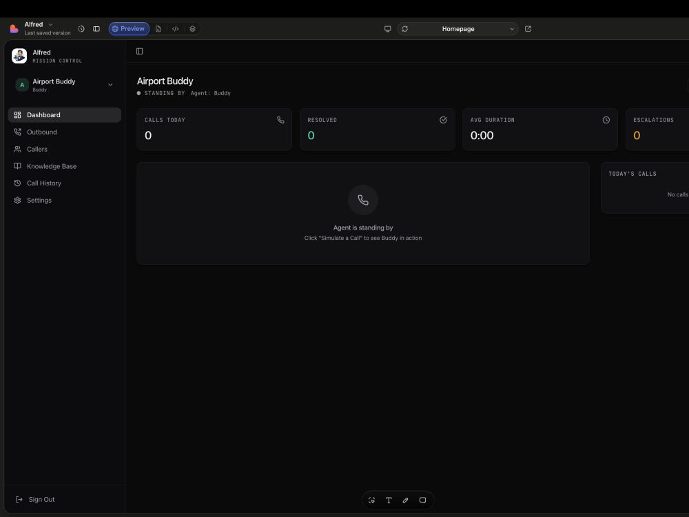Select the Preview mode button
Image resolution: width=689 pixels, height=517 pixels.
pyautogui.click(x=129, y=29)
